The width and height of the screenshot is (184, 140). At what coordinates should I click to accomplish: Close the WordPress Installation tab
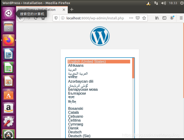coord(64,10)
